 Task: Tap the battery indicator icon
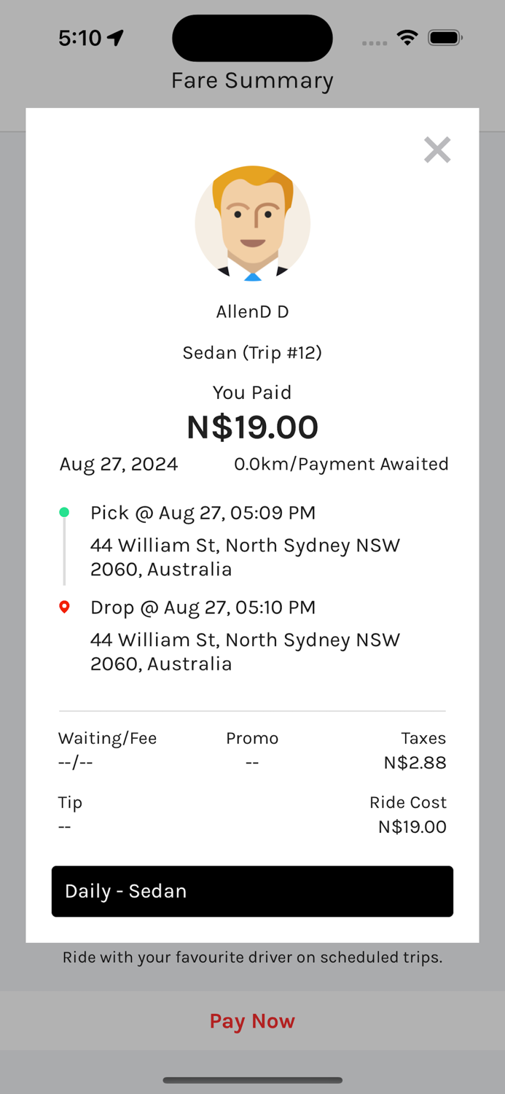pyautogui.click(x=445, y=37)
